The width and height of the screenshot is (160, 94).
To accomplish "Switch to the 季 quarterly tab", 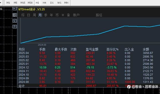I will coord(46,15).
